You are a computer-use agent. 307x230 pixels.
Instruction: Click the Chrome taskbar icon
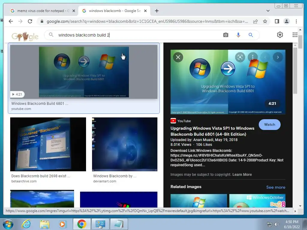point(82,224)
